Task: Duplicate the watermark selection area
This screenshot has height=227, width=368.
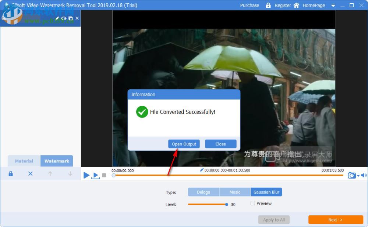Action: pos(70,18)
